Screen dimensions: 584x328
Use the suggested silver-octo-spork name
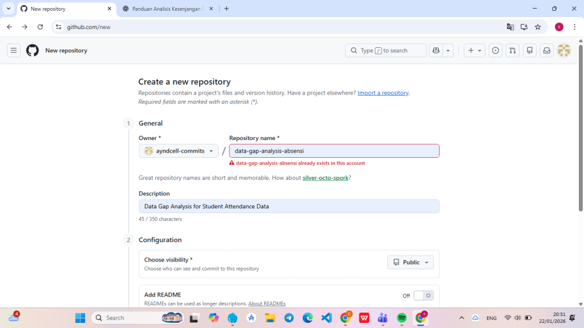point(325,178)
